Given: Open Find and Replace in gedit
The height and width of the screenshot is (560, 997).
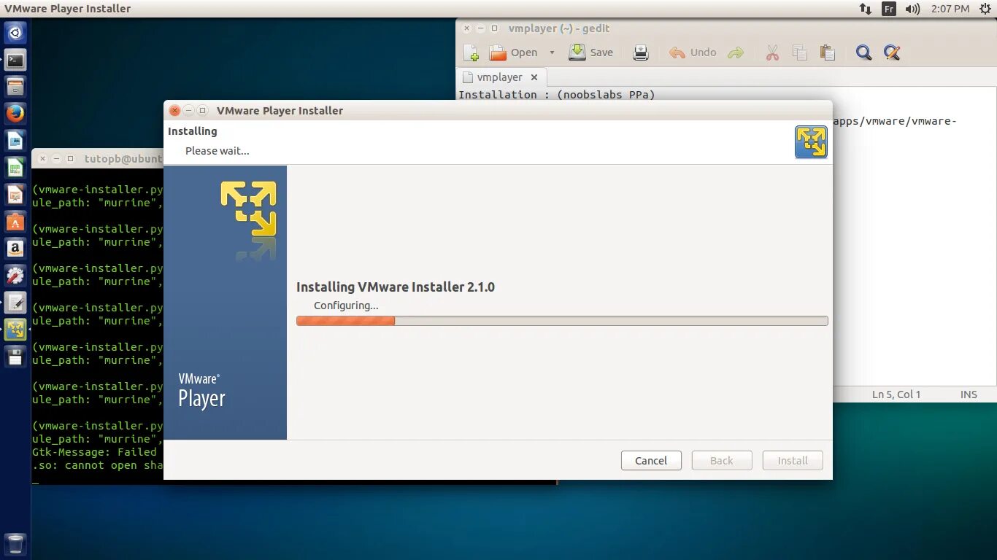Looking at the screenshot, I should point(891,52).
